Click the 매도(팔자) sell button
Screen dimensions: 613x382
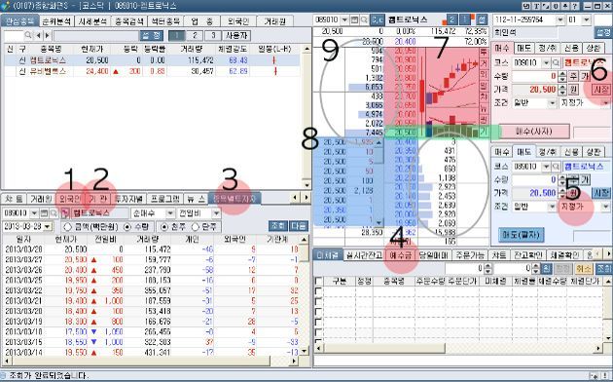522,235
